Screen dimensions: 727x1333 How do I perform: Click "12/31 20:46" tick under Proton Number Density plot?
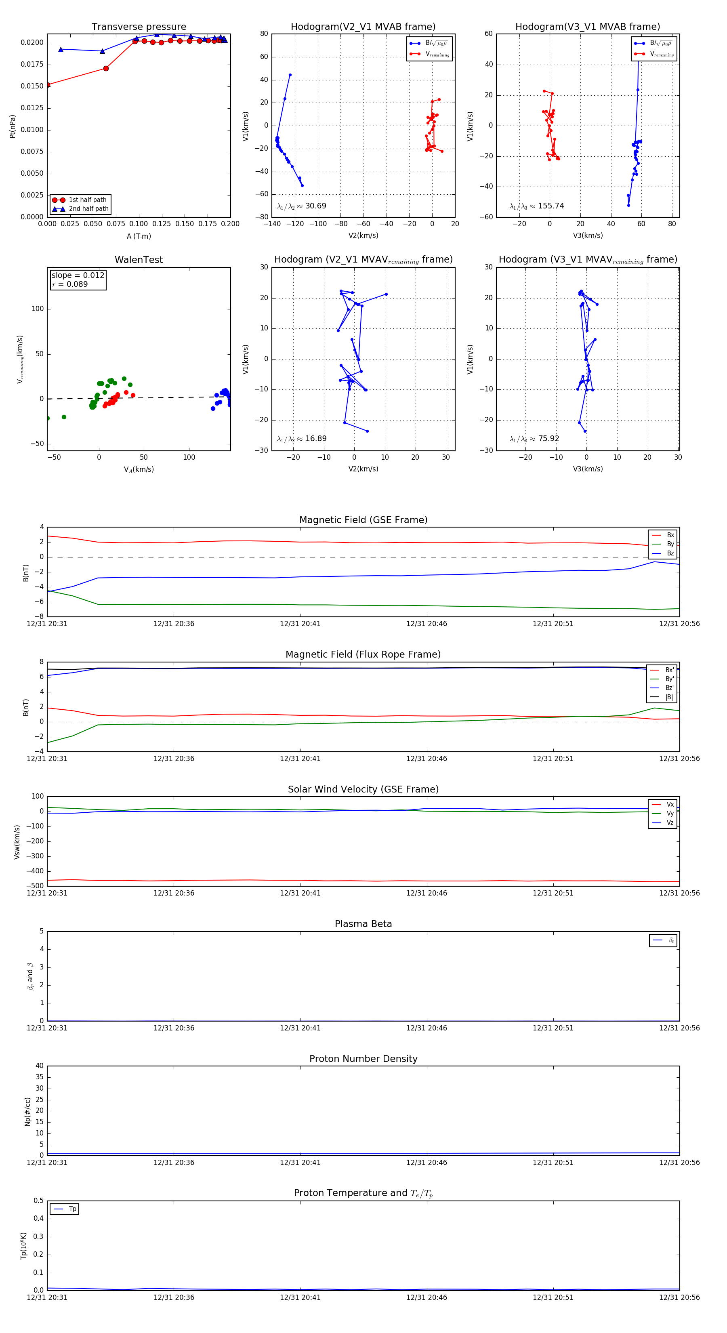coord(427,1162)
